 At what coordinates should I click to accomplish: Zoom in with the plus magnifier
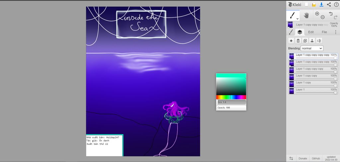pos(317,14)
